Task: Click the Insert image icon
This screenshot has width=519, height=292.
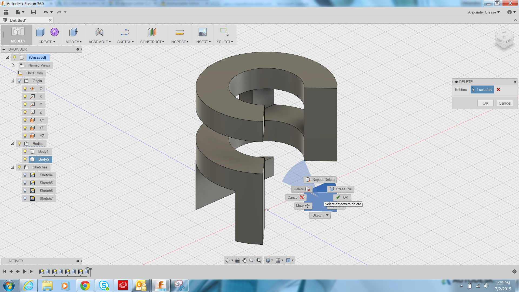Action: (x=203, y=32)
